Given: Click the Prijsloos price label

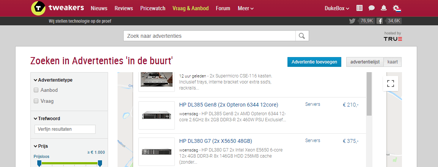Looking at the screenshot, I should [x=41, y=156].
